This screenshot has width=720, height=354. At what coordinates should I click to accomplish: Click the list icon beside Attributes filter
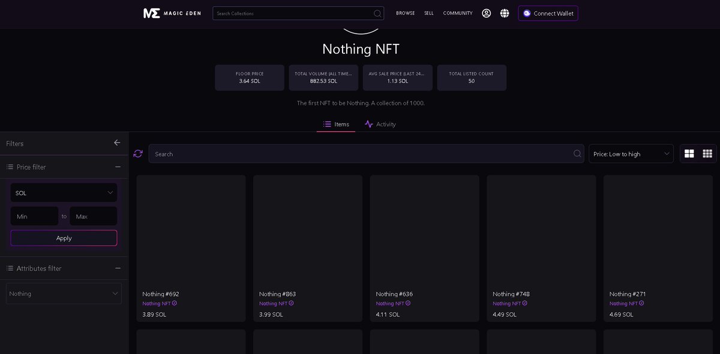pyautogui.click(x=10, y=268)
